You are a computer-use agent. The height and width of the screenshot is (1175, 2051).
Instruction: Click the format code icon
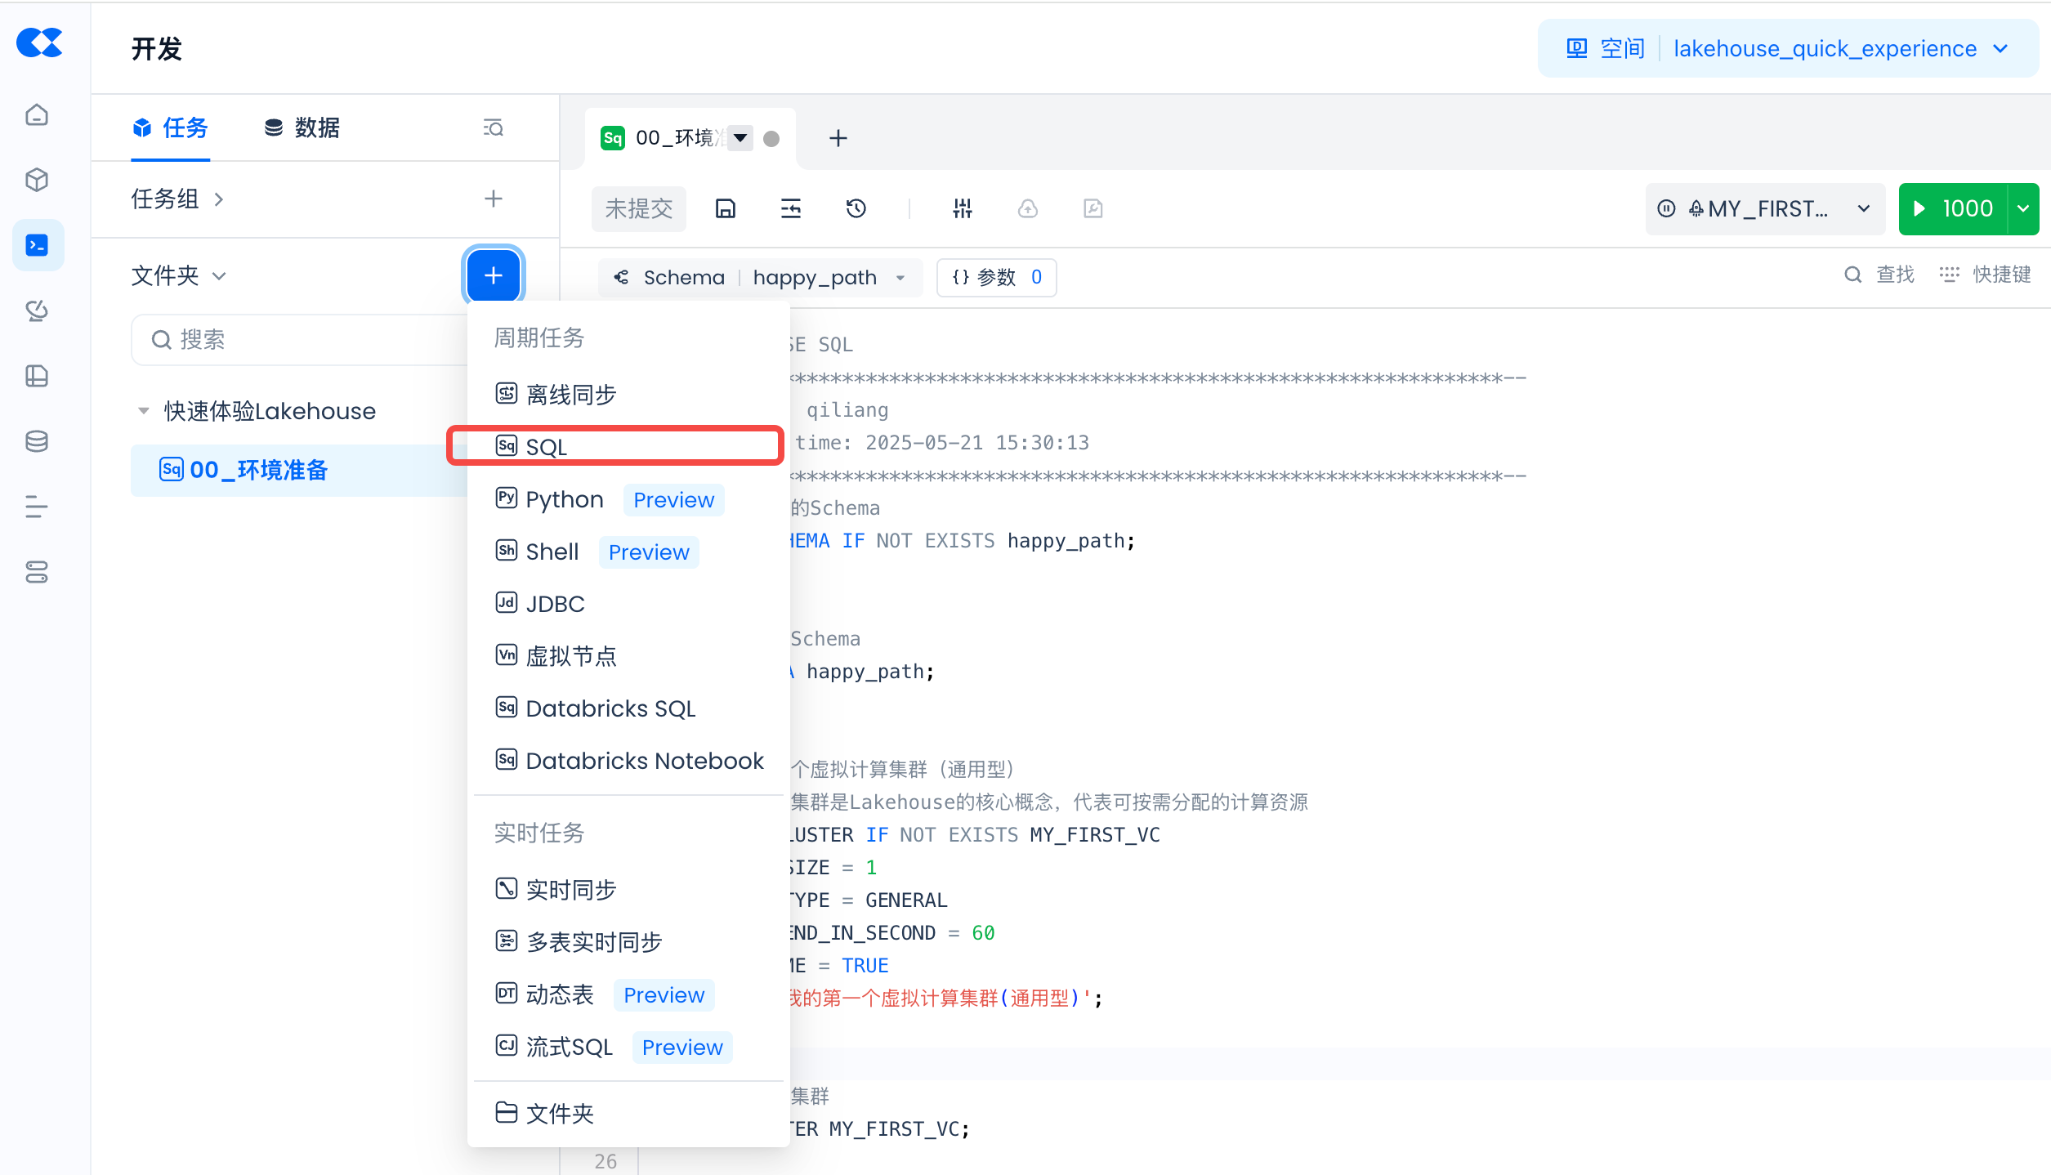tap(790, 209)
